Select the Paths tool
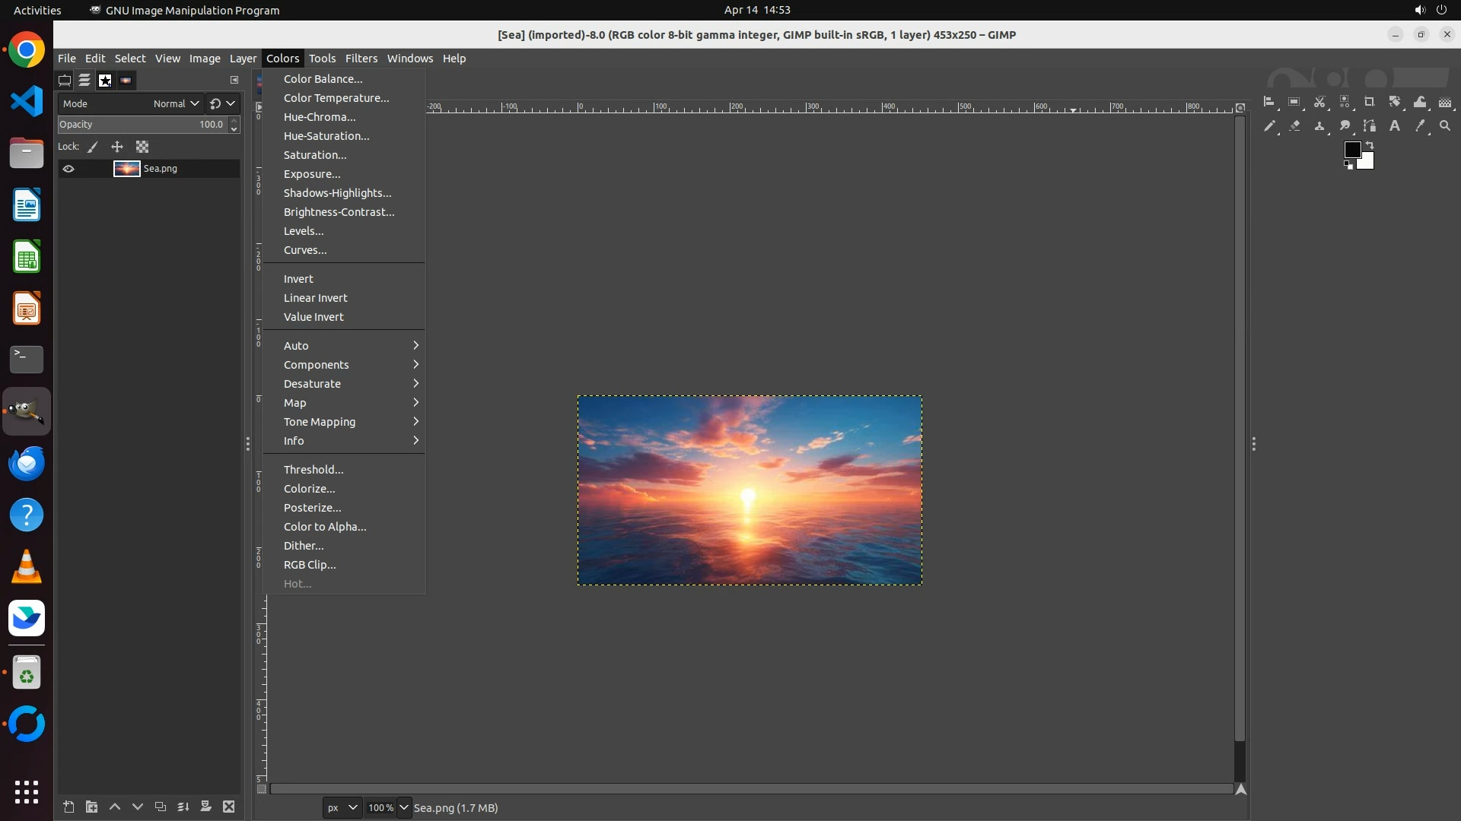 tap(1370, 126)
